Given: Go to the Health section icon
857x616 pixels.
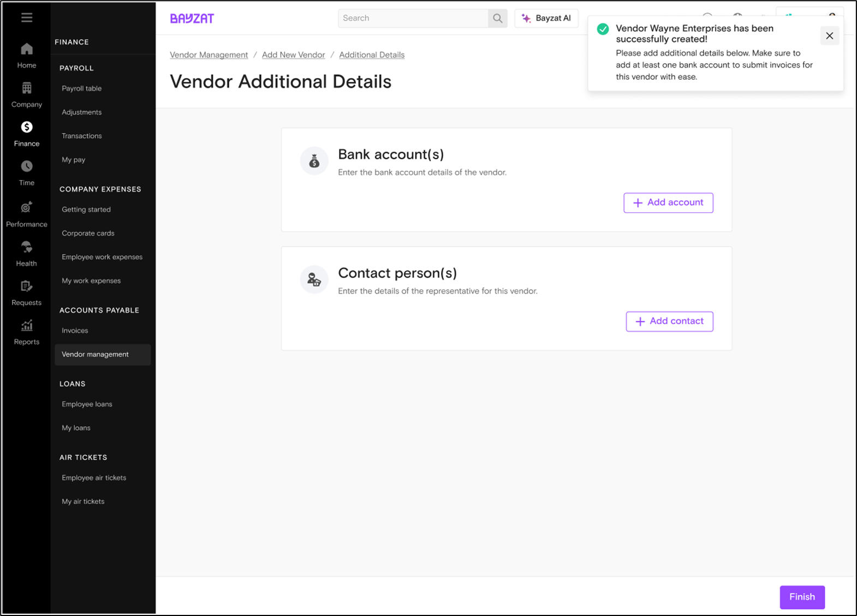Looking at the screenshot, I should [26, 247].
